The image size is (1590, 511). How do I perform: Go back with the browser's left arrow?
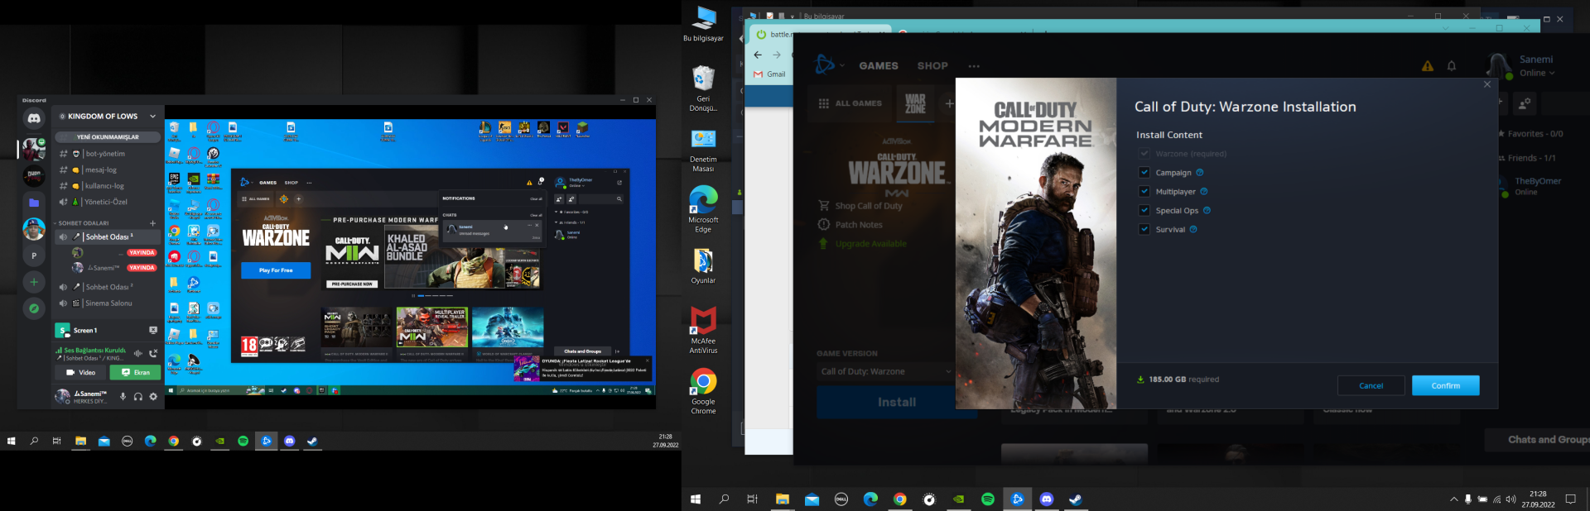pyautogui.click(x=758, y=55)
